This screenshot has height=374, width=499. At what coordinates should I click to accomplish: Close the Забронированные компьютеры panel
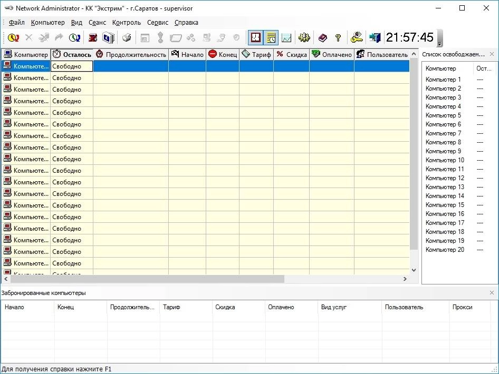pos(492,293)
